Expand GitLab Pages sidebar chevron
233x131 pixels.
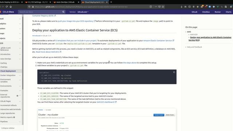pos(20,101)
